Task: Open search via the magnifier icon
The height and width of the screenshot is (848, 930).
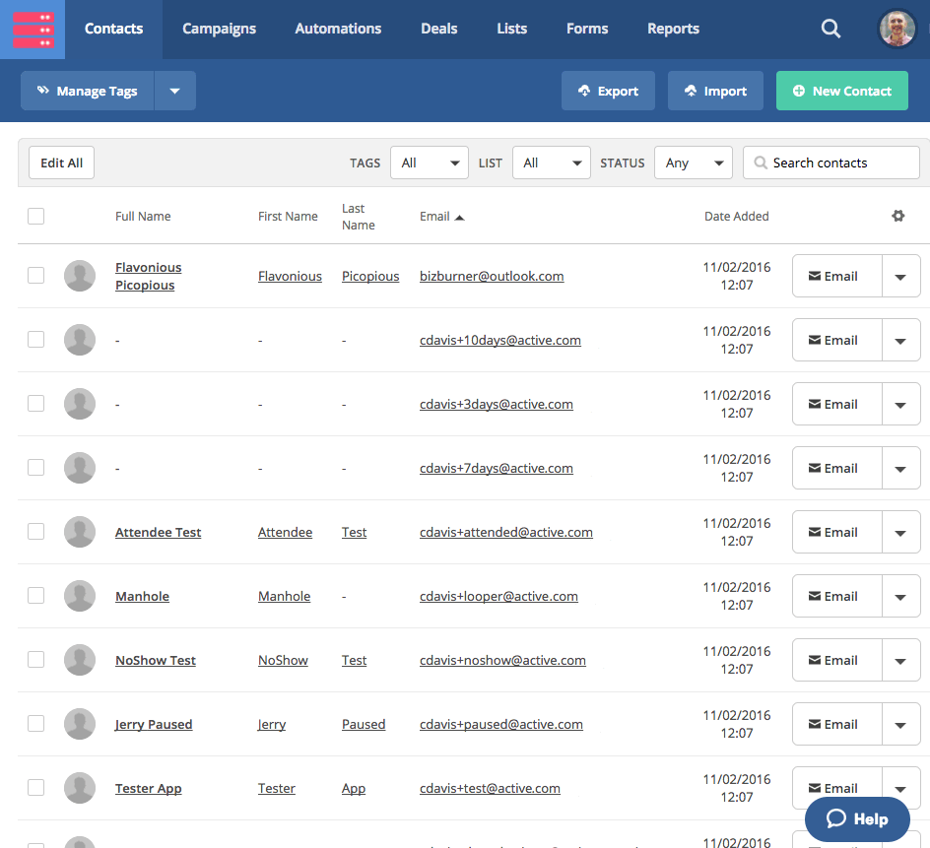Action: coord(830,30)
